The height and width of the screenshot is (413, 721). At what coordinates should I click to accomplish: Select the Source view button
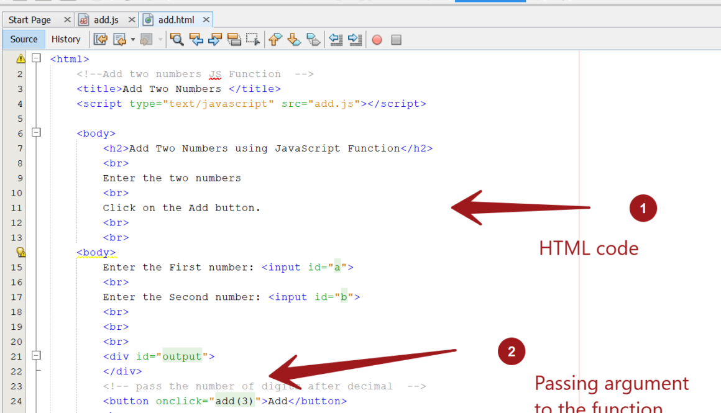[x=23, y=39]
